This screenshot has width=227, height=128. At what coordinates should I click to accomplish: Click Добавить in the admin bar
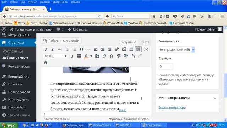click(77, 30)
